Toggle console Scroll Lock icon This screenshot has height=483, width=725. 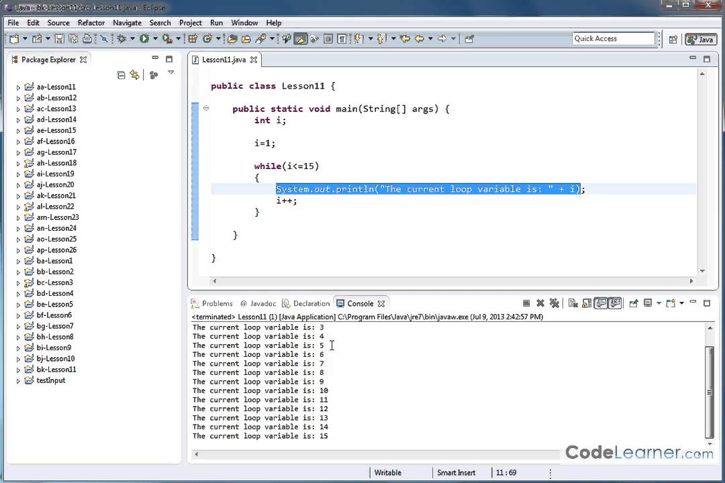pyautogui.click(x=587, y=303)
